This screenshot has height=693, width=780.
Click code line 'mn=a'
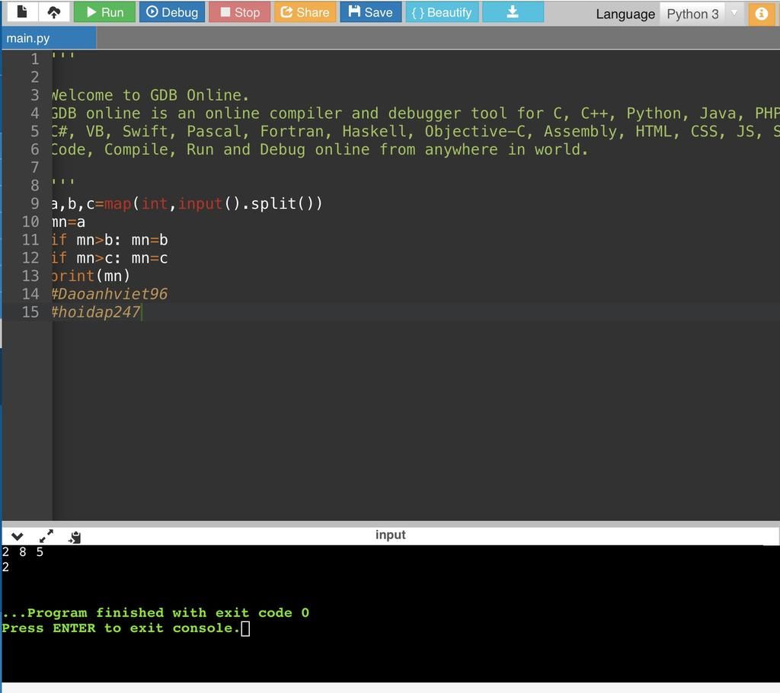point(68,222)
